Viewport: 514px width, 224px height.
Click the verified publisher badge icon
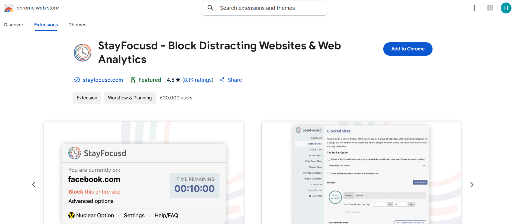click(77, 80)
